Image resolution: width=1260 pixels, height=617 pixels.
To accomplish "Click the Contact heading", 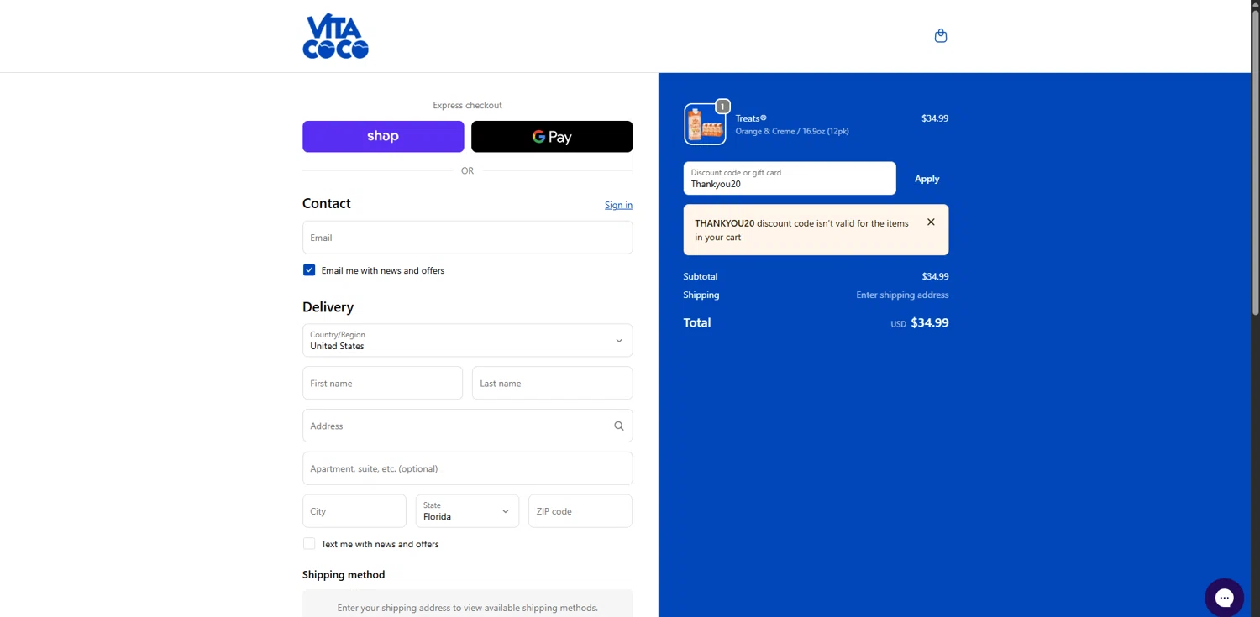I will pos(327,203).
